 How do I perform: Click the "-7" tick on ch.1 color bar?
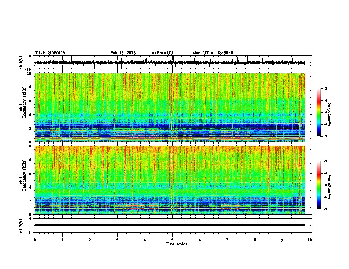coord(325,137)
